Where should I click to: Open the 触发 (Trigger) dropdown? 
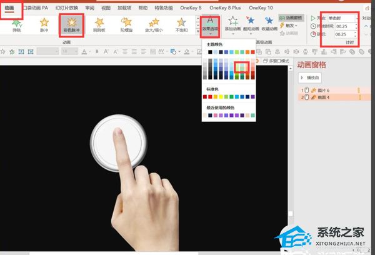(289, 26)
